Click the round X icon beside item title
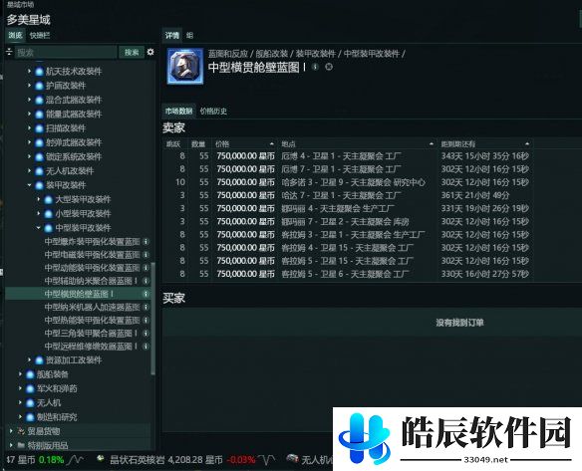Viewport: 582px width, 471px height. pyautogui.click(x=329, y=67)
